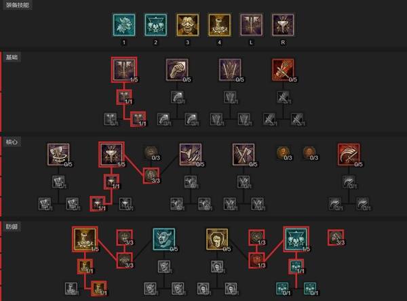
Task: Select the three-blades Frenzy skill in 基础 row
Action: [x=230, y=70]
